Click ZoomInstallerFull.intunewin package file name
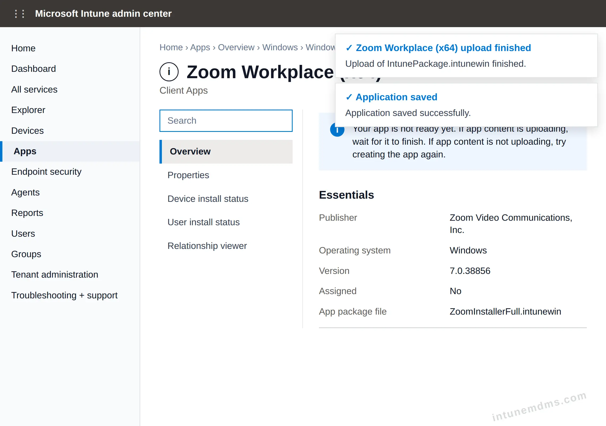This screenshot has width=606, height=426. tap(505, 312)
